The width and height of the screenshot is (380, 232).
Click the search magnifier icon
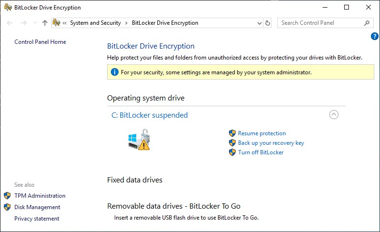pos(367,23)
